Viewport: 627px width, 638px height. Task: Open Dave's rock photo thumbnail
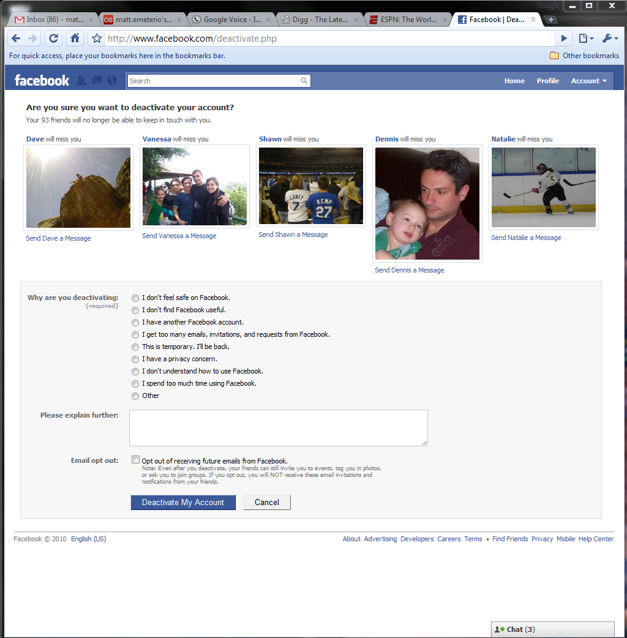(78, 187)
